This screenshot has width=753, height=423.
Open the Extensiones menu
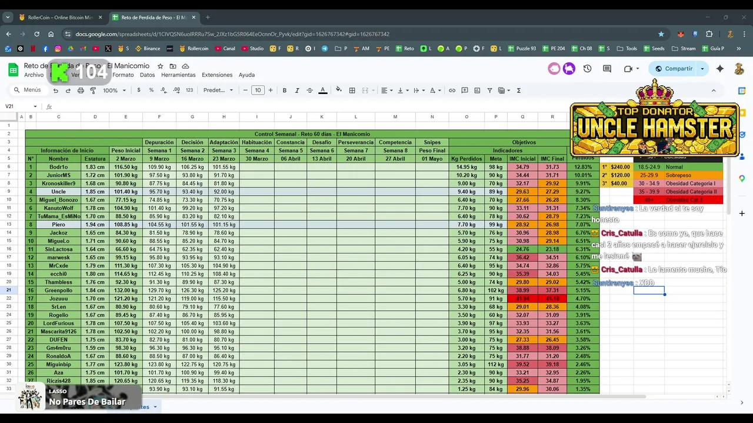pyautogui.click(x=217, y=75)
